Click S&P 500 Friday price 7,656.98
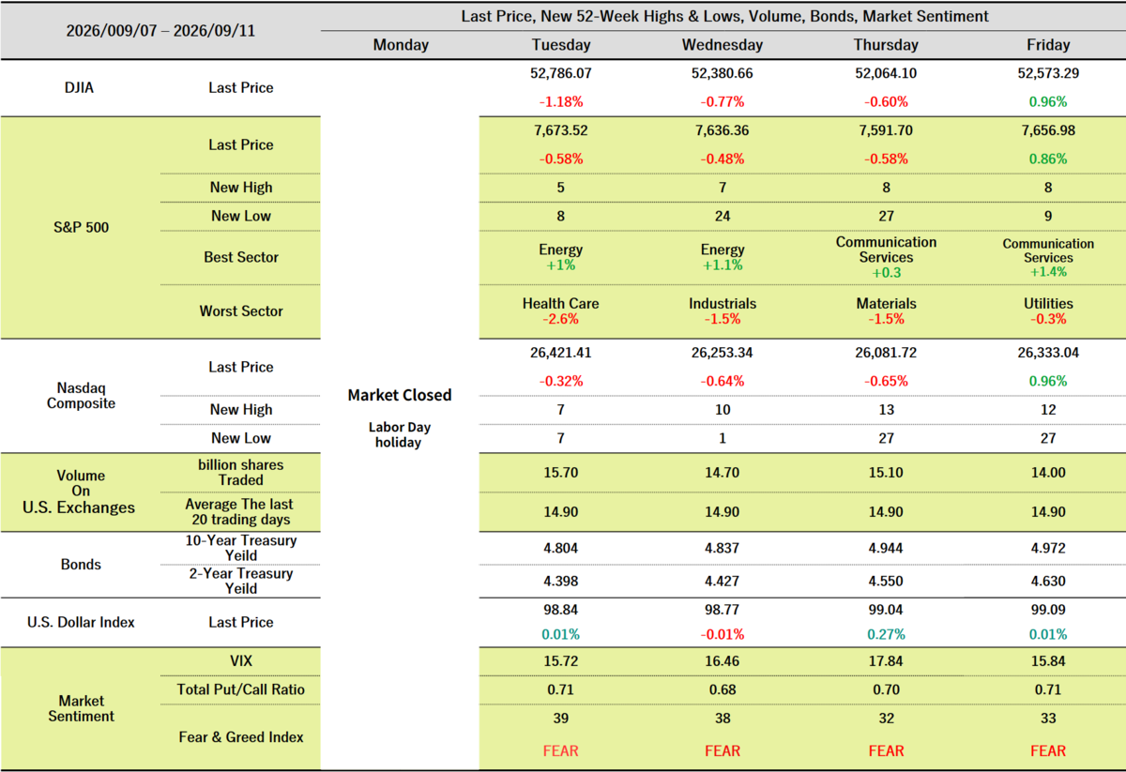Image resolution: width=1126 pixels, height=772 pixels. (x=1048, y=130)
